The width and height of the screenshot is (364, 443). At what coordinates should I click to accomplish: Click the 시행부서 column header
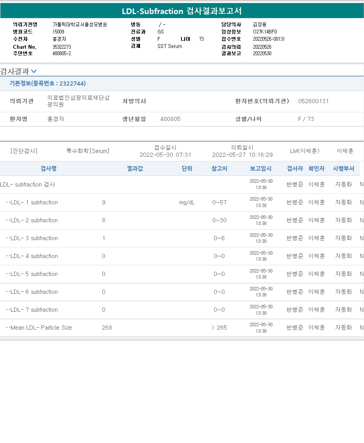(343, 169)
